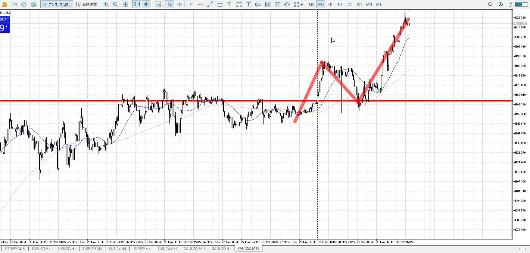The height and width of the screenshot is (253, 530).
Task: Expand the objects shapes dropdown arrow
Action: coord(301,5)
